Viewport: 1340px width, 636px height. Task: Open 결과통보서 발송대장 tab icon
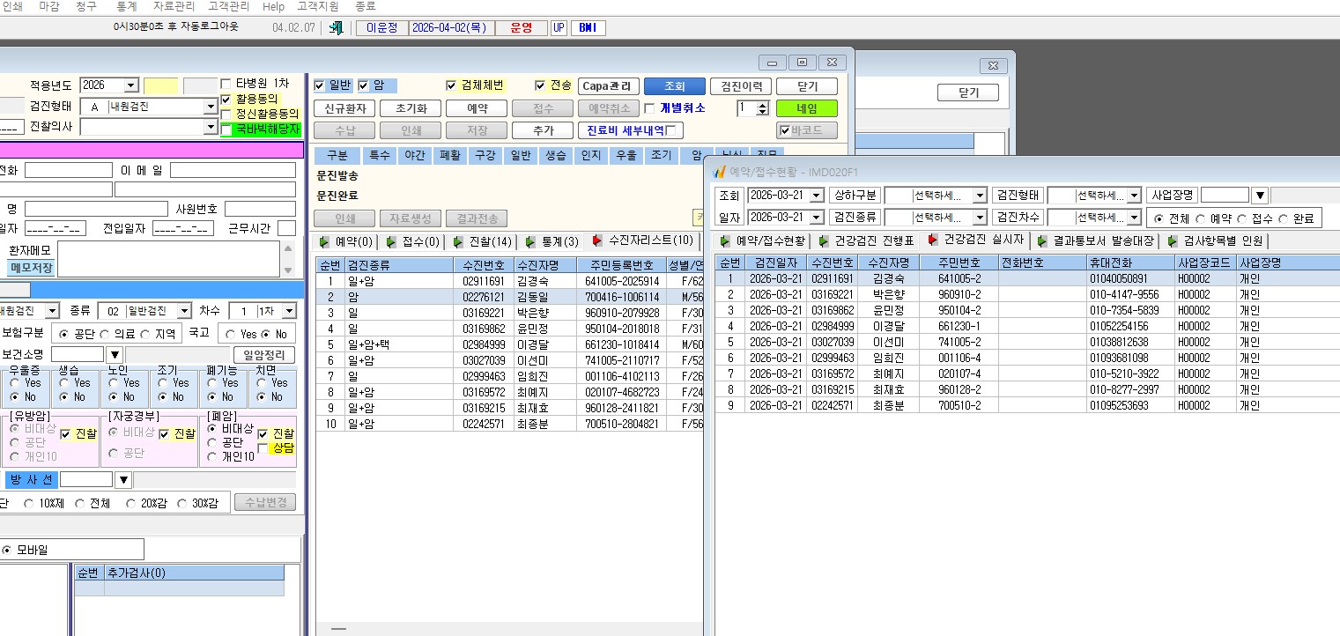click(x=1042, y=240)
